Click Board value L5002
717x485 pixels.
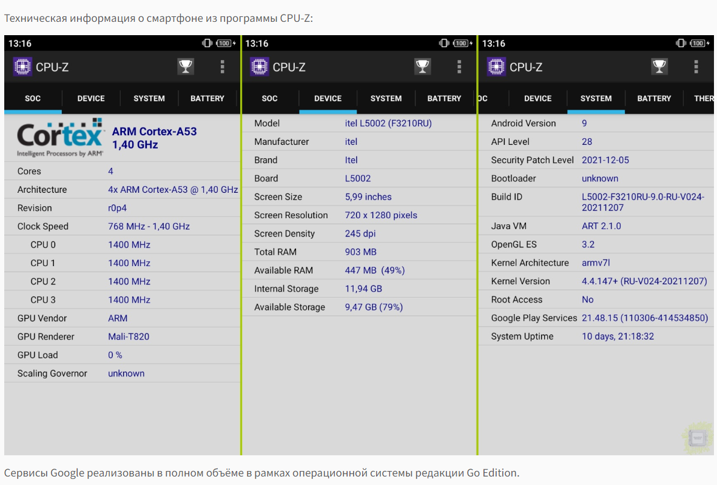(357, 178)
